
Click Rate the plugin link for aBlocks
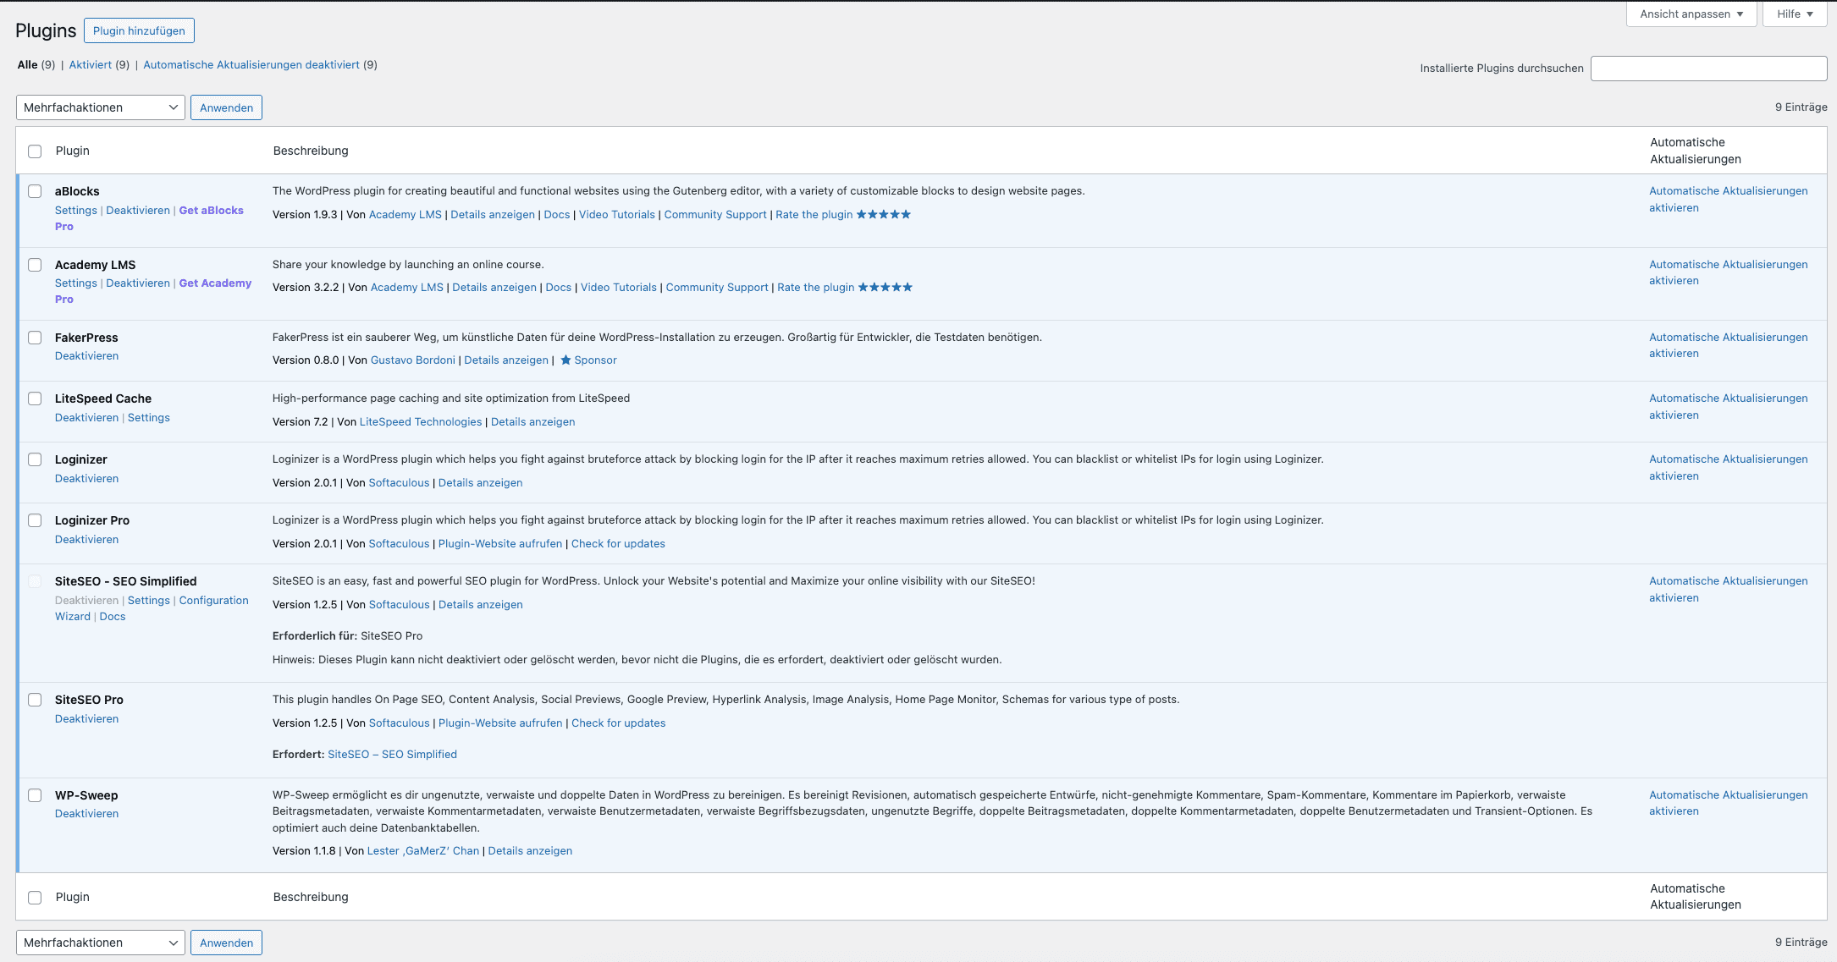tap(814, 214)
